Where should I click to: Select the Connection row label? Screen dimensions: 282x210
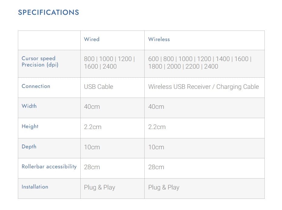[x=36, y=86]
